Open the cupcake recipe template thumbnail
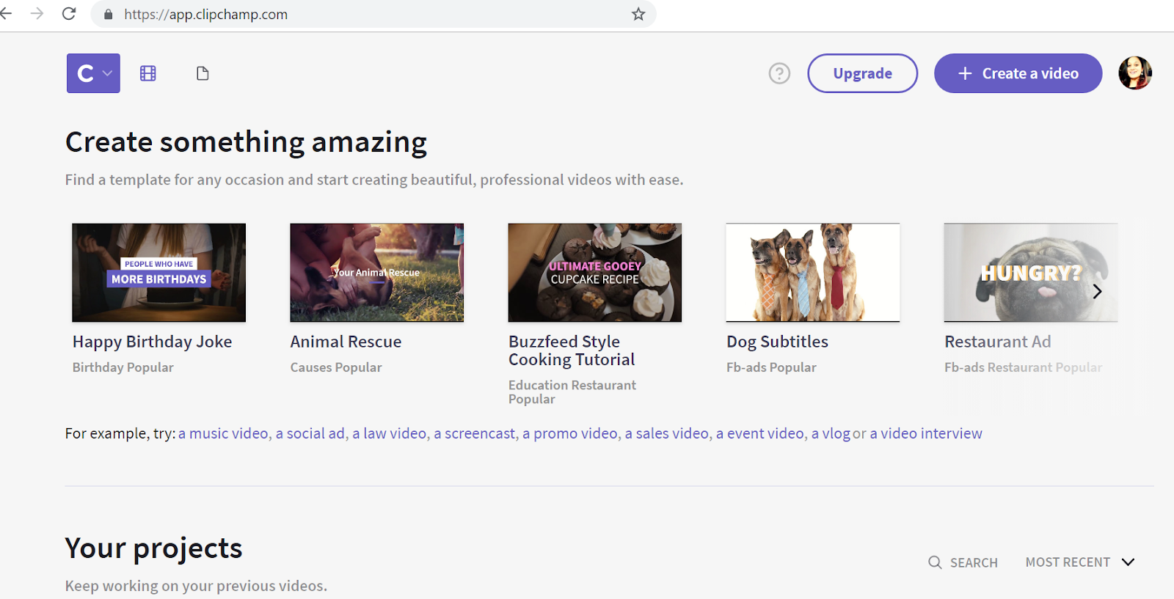The image size is (1174, 599). click(x=595, y=273)
